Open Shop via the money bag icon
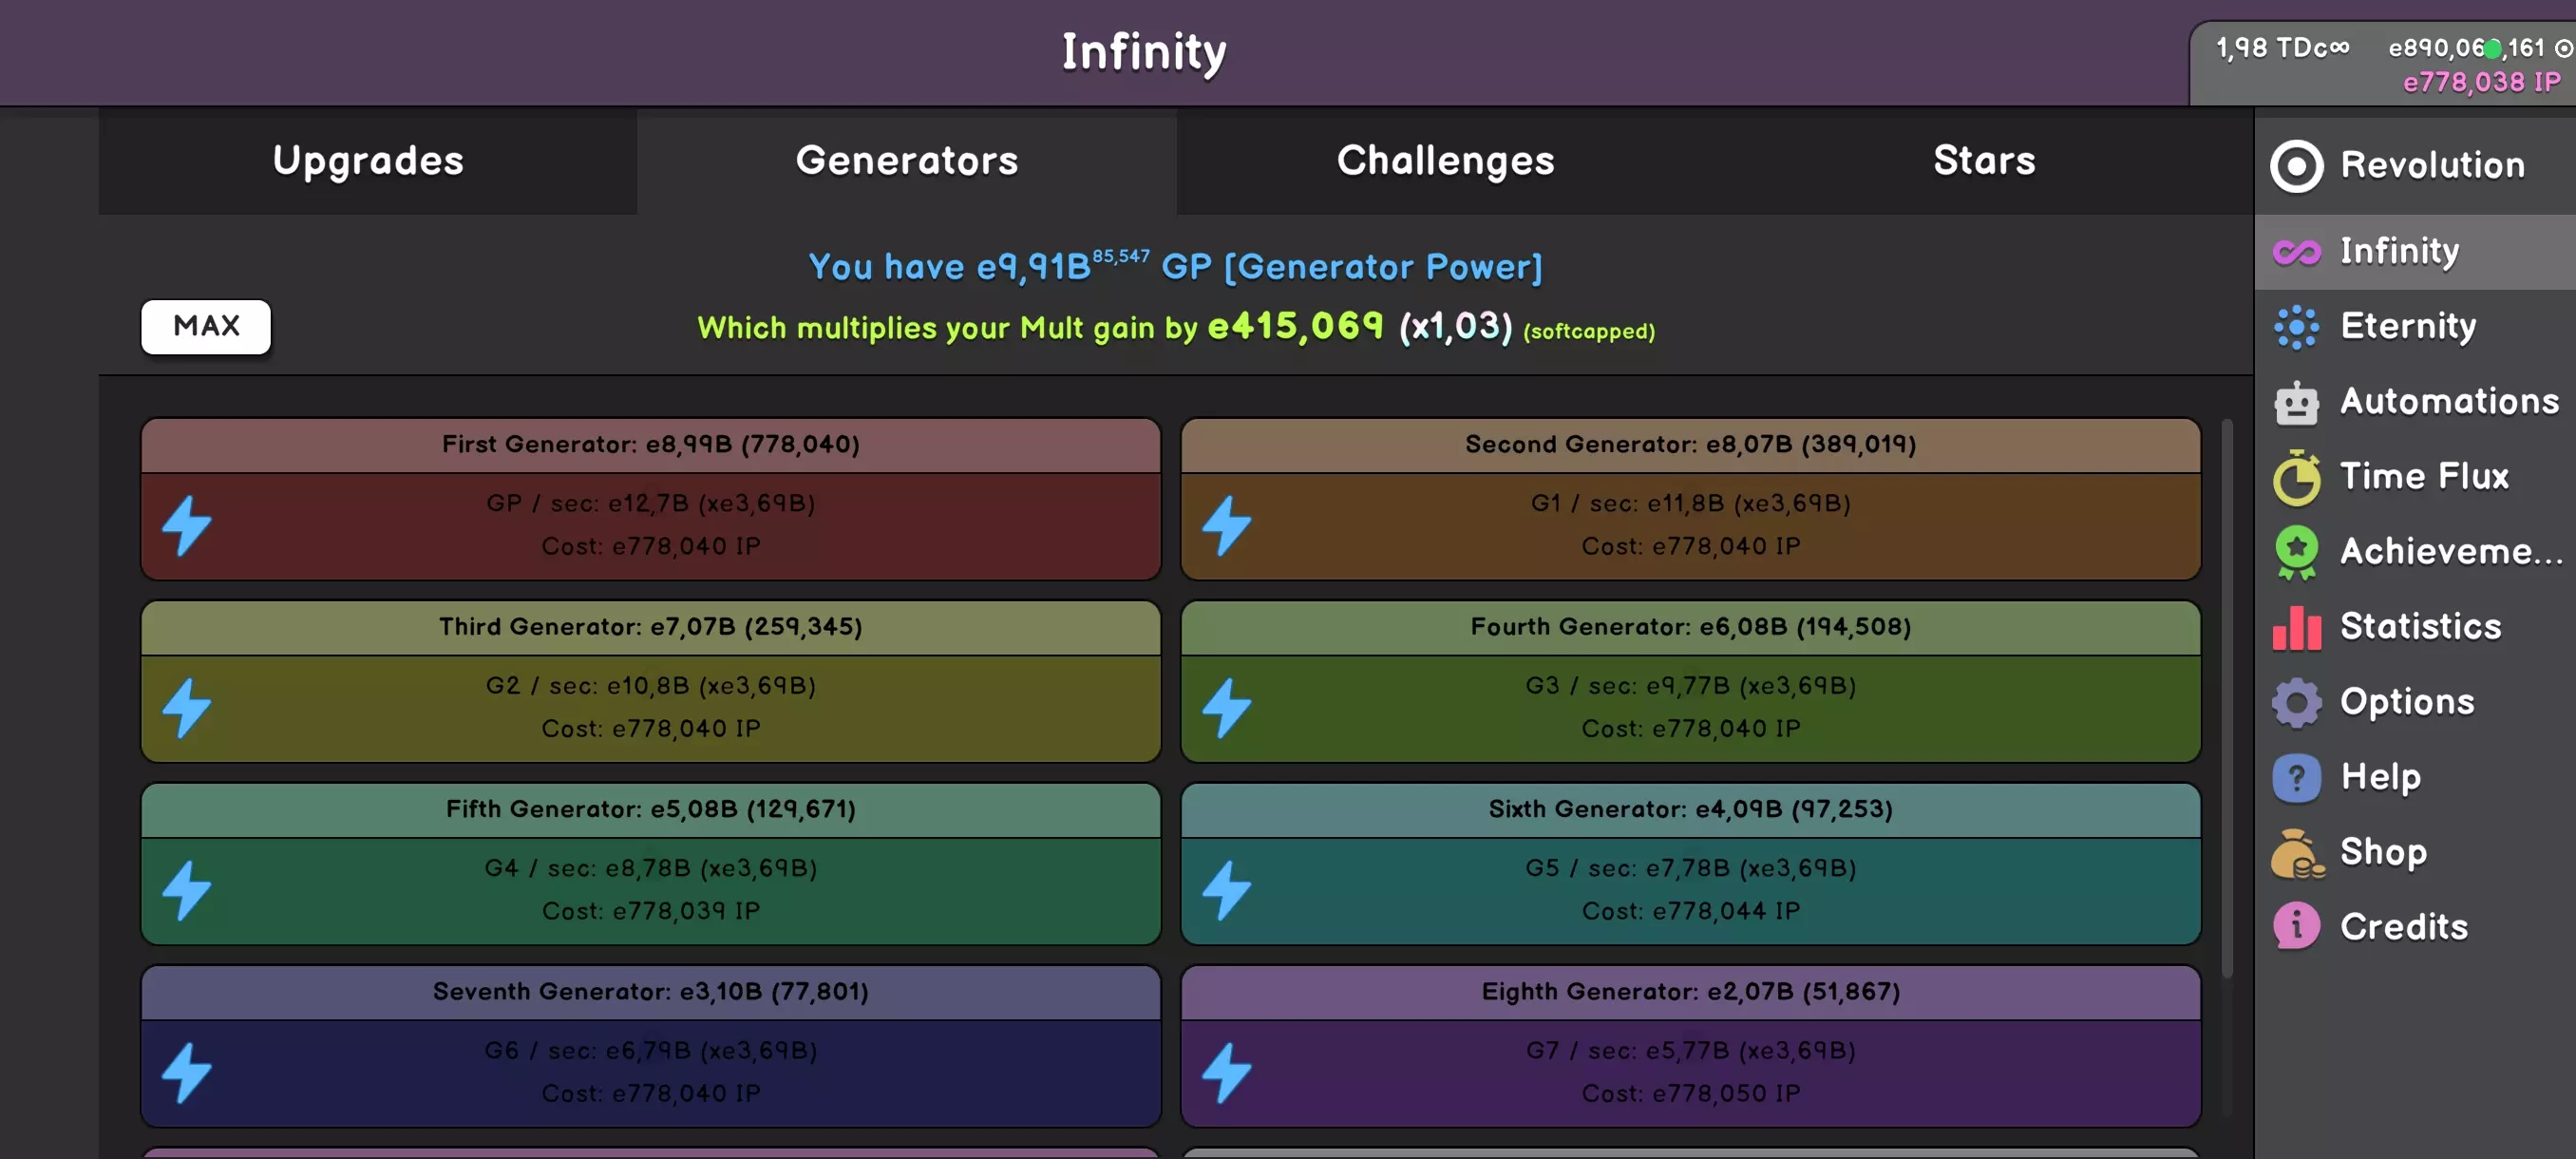 click(2296, 853)
